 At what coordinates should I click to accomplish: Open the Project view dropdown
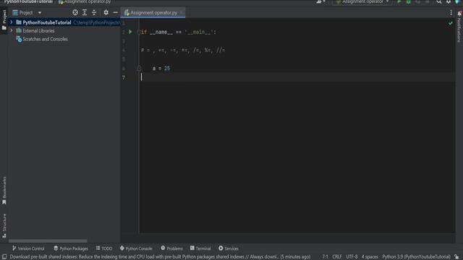40,13
